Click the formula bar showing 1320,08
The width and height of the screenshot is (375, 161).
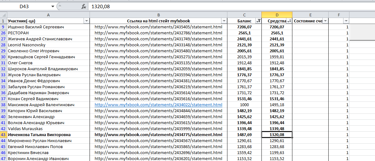click(x=231, y=6)
